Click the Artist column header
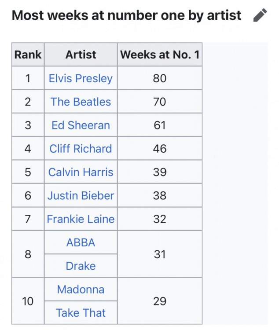This screenshot has width=279, height=330. (x=81, y=55)
